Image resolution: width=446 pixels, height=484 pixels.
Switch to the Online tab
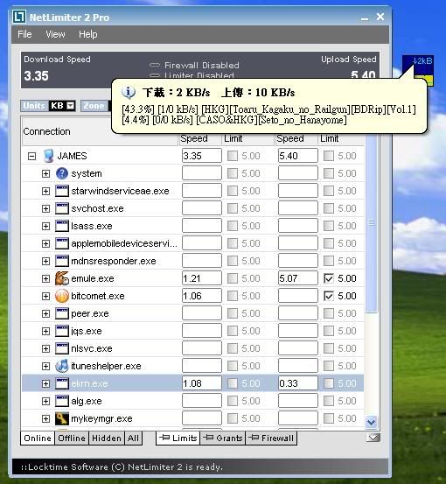click(38, 438)
